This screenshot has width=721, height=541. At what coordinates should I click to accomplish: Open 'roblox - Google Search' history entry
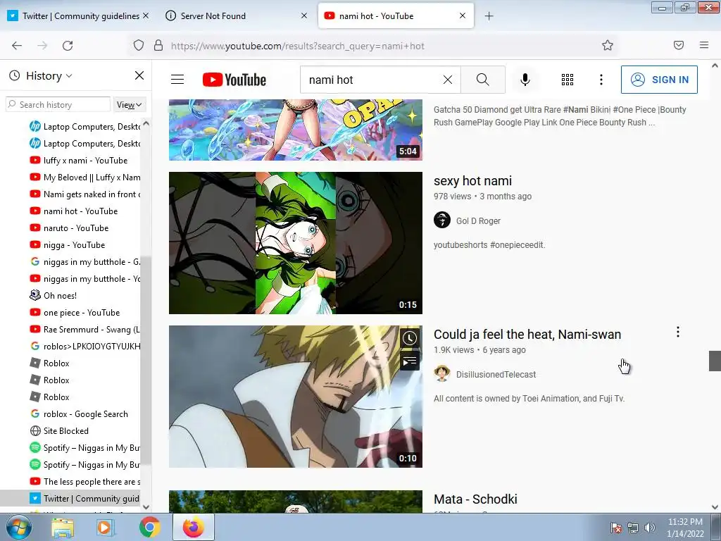(x=84, y=414)
